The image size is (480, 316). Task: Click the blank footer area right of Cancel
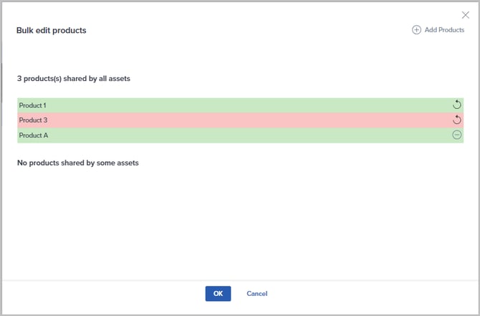tap(373, 293)
